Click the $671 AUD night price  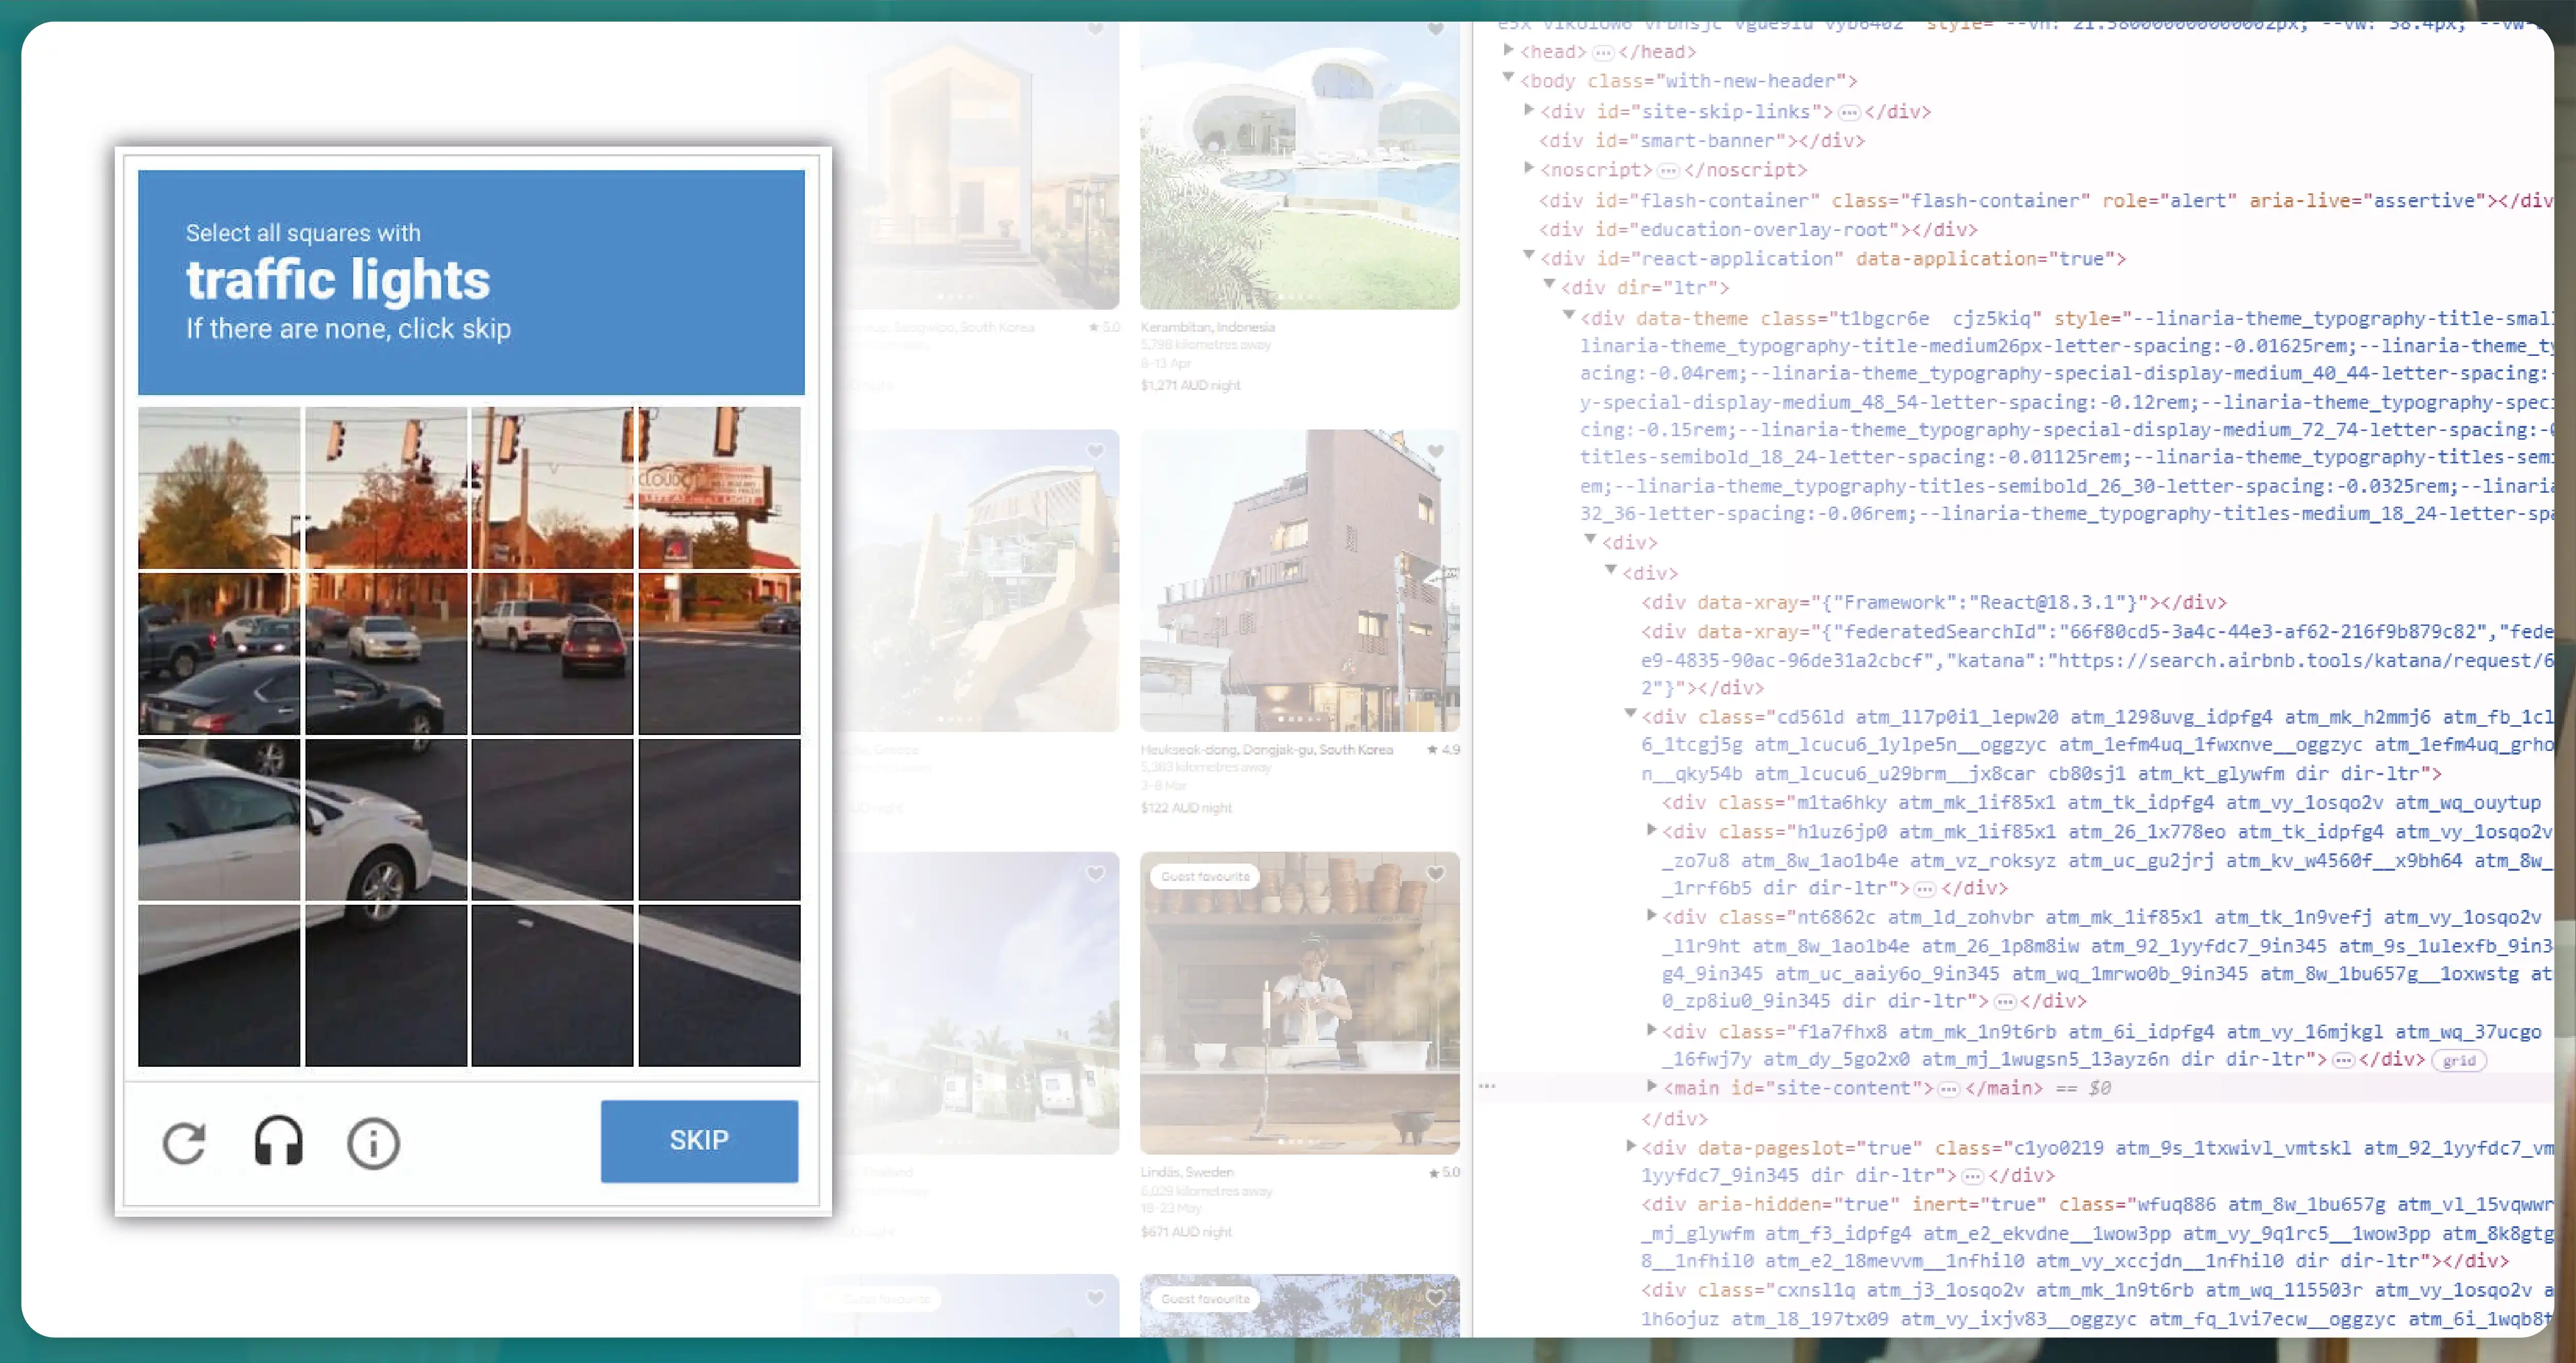(x=1186, y=1232)
